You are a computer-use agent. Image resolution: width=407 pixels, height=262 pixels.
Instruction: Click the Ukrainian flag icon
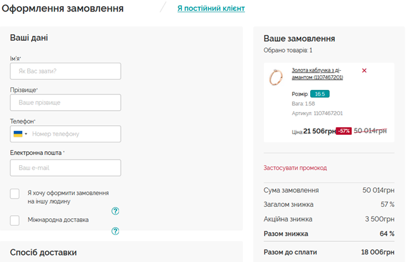click(18, 134)
